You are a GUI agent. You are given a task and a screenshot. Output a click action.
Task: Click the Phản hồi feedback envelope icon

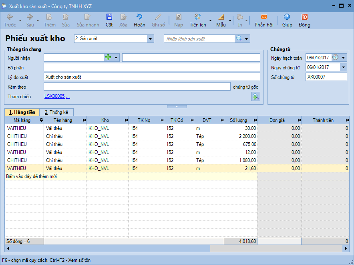click(263, 17)
